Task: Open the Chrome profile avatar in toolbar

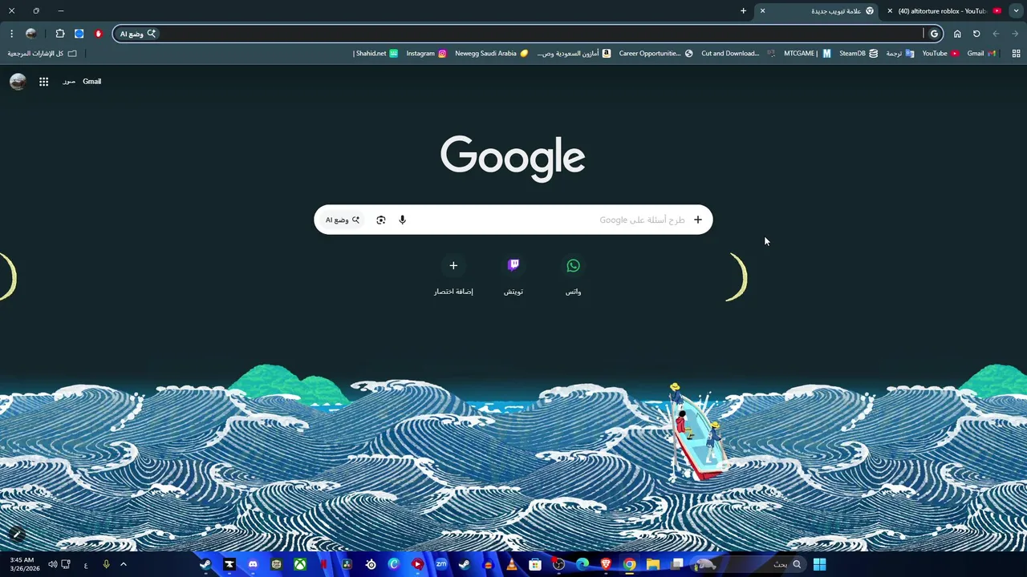Action: click(x=30, y=34)
